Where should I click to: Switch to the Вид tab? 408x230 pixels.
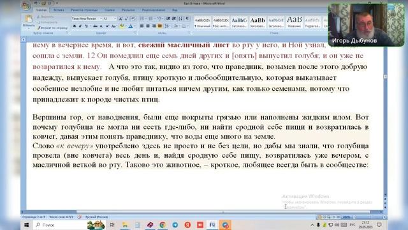coord(175,10)
